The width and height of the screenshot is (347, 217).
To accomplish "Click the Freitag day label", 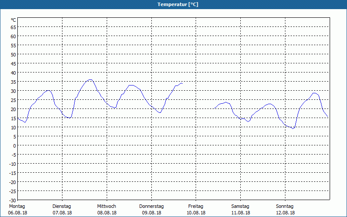I will tap(196, 207).
